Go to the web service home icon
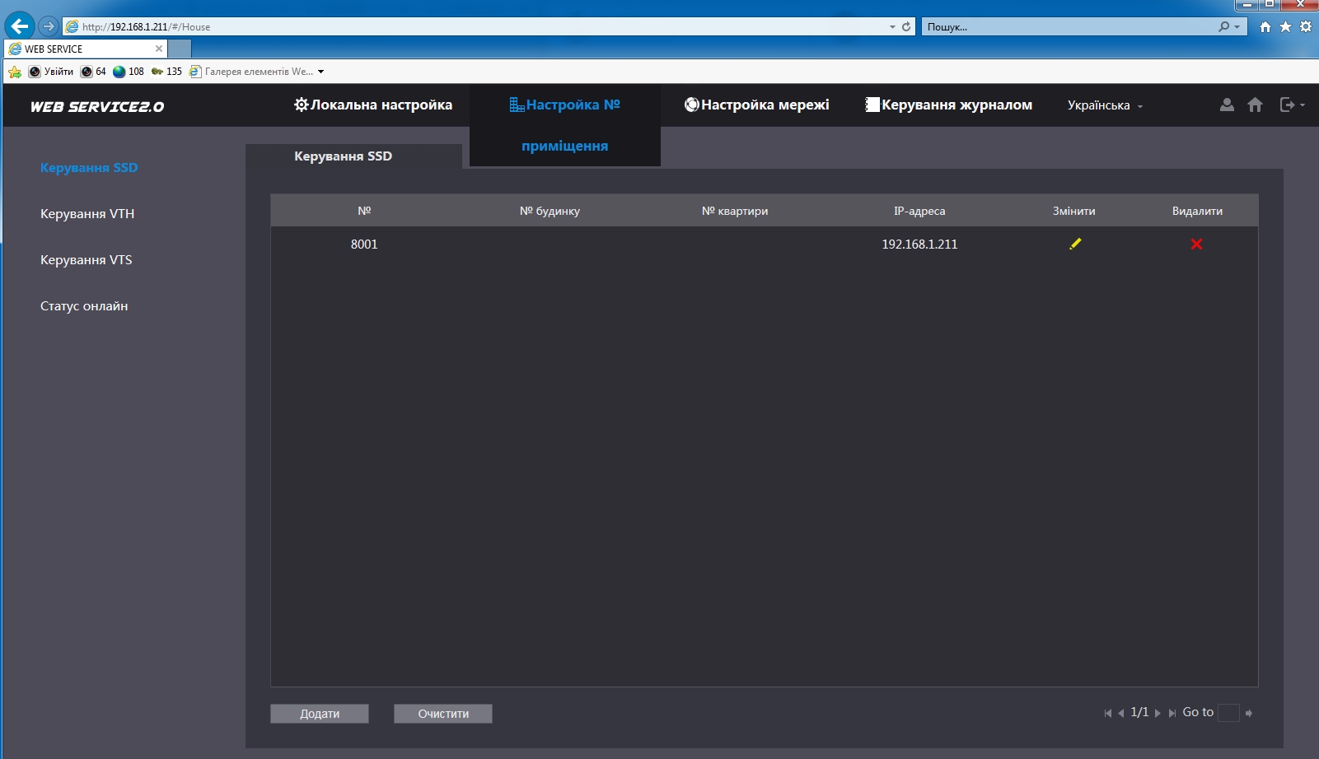The image size is (1319, 759). click(x=1255, y=105)
